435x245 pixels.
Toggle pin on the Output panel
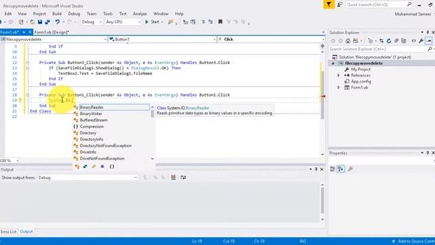pos(316,169)
